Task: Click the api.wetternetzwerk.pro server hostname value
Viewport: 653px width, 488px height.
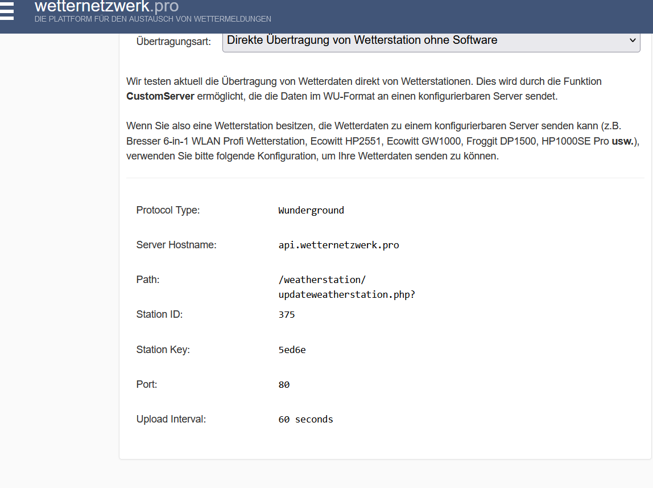Action: [x=338, y=245]
